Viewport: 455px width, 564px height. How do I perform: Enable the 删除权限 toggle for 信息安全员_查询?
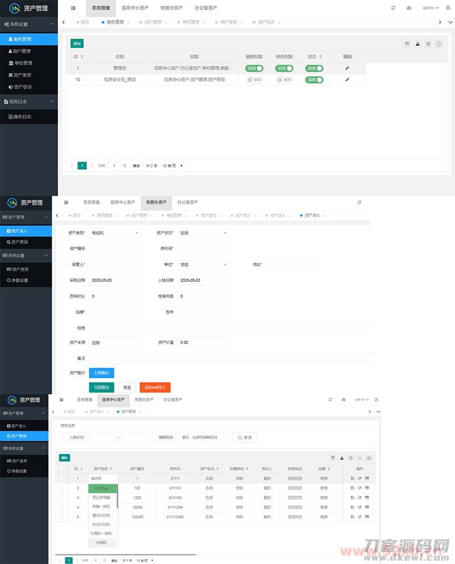(x=254, y=80)
